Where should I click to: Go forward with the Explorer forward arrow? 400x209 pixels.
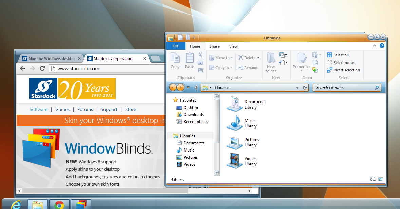coord(180,88)
